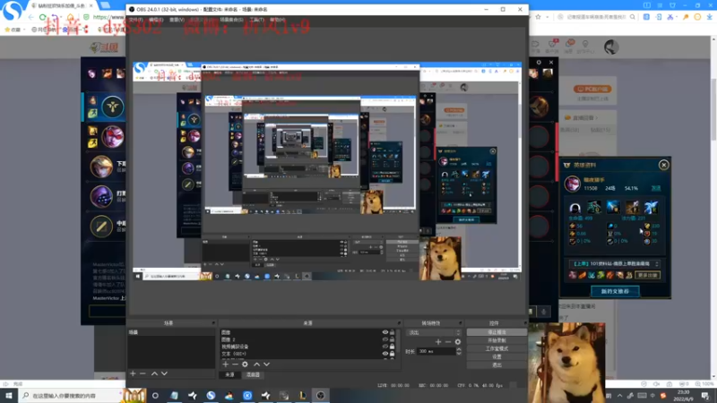Toggle visibility of 文本 (GDI+) source
The image size is (717, 403).
(x=385, y=353)
